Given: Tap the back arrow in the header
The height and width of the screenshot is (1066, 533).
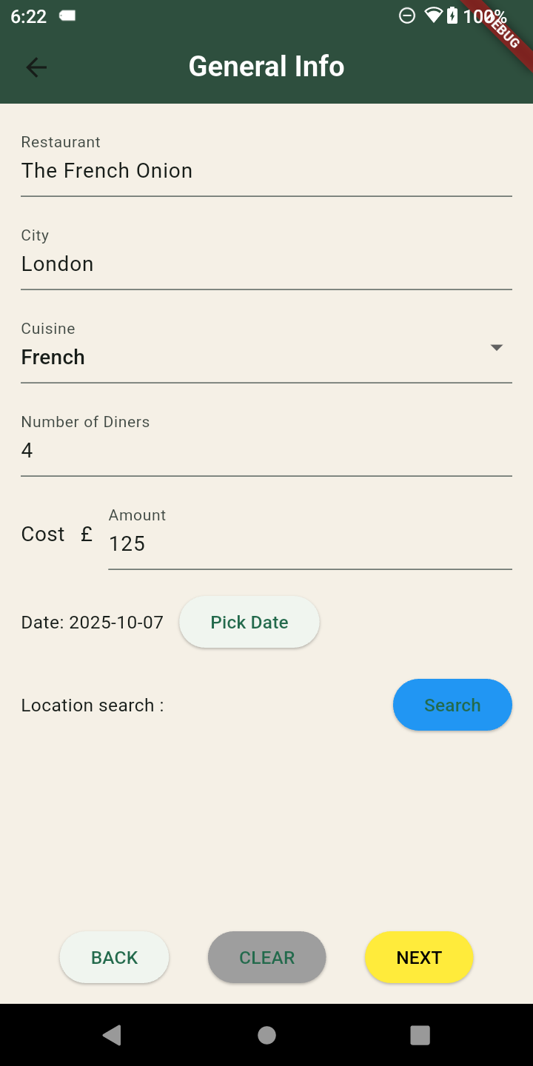Looking at the screenshot, I should [36, 67].
